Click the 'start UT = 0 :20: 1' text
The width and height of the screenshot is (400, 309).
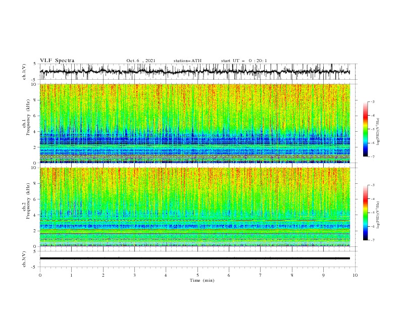tap(244, 61)
